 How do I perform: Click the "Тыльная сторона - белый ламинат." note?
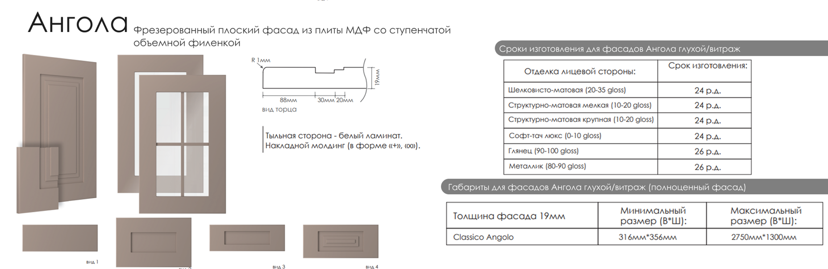coord(334,135)
